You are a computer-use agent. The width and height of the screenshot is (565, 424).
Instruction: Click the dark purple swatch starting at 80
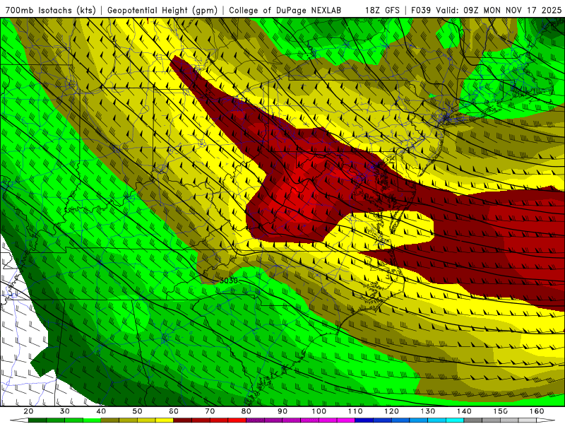click(255, 420)
